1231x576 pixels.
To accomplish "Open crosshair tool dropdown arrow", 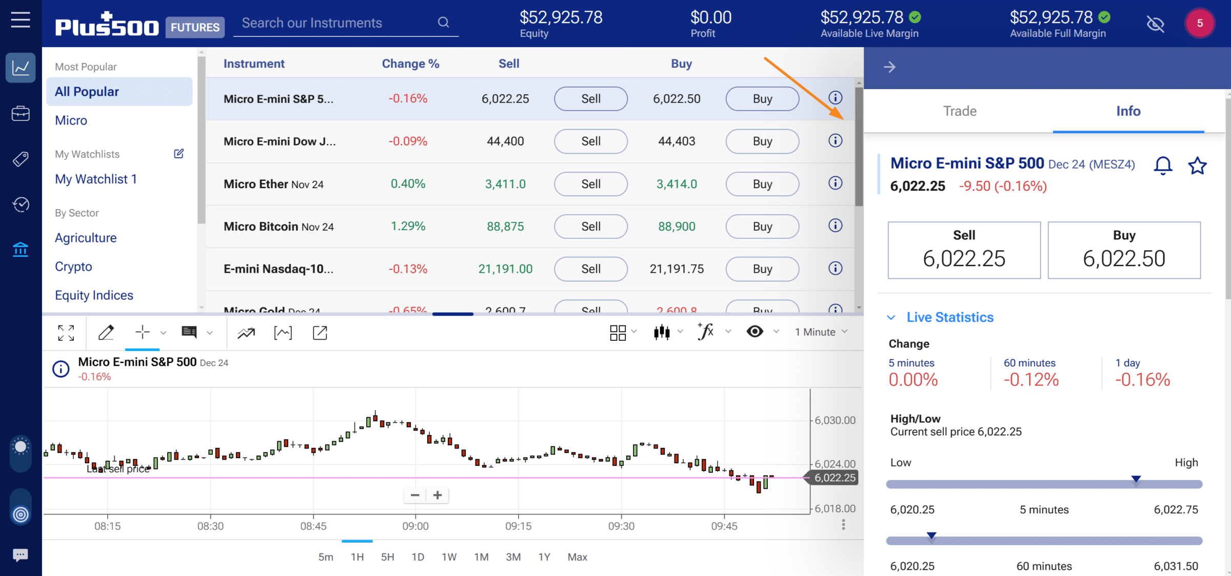I will pyautogui.click(x=163, y=333).
